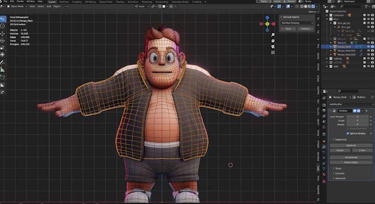Image resolution: width=375 pixels, height=204 pixels.
Task: Toggle visibility eye for Lighting collection
Action: tap(368, 58)
